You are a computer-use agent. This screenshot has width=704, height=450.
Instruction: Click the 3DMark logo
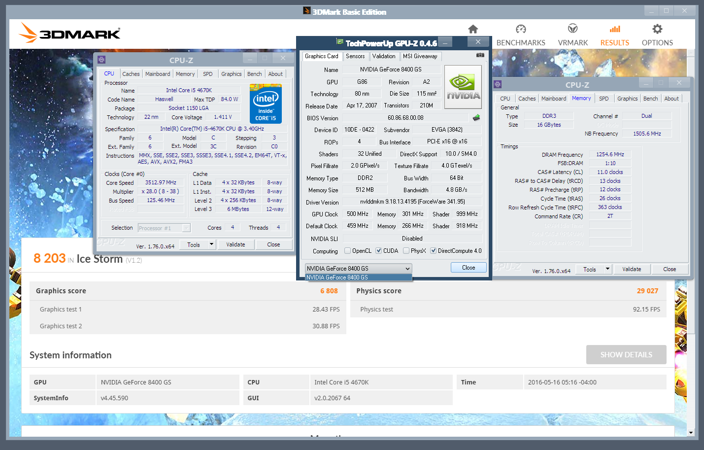[x=69, y=33]
